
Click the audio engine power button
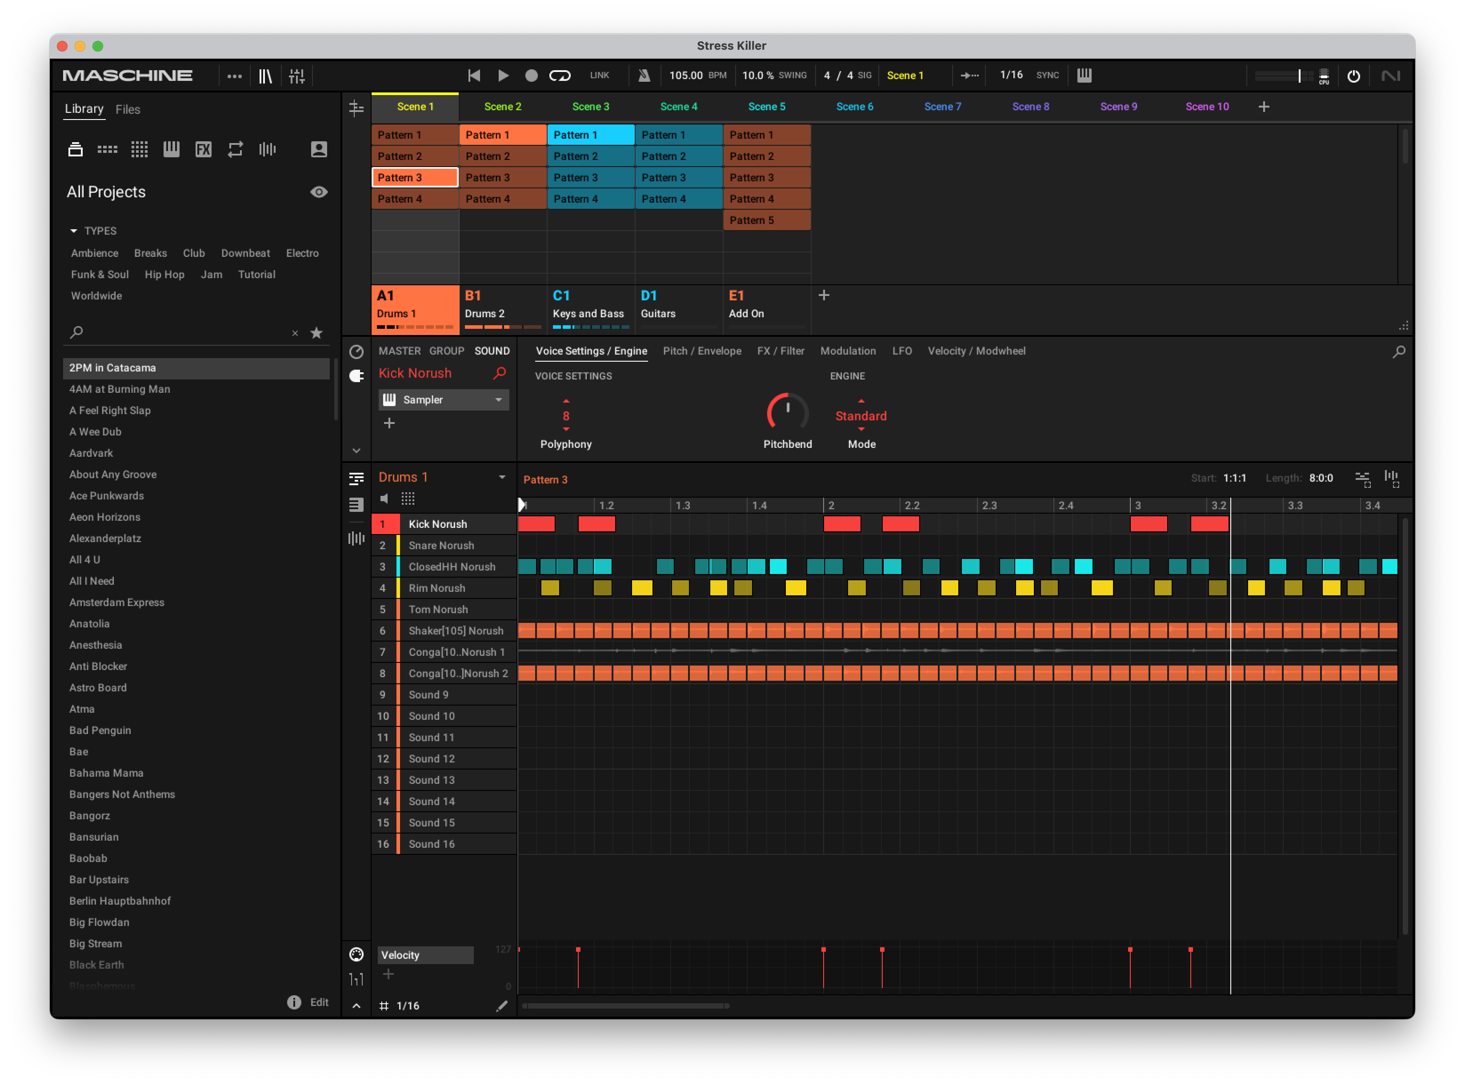[x=1354, y=76]
